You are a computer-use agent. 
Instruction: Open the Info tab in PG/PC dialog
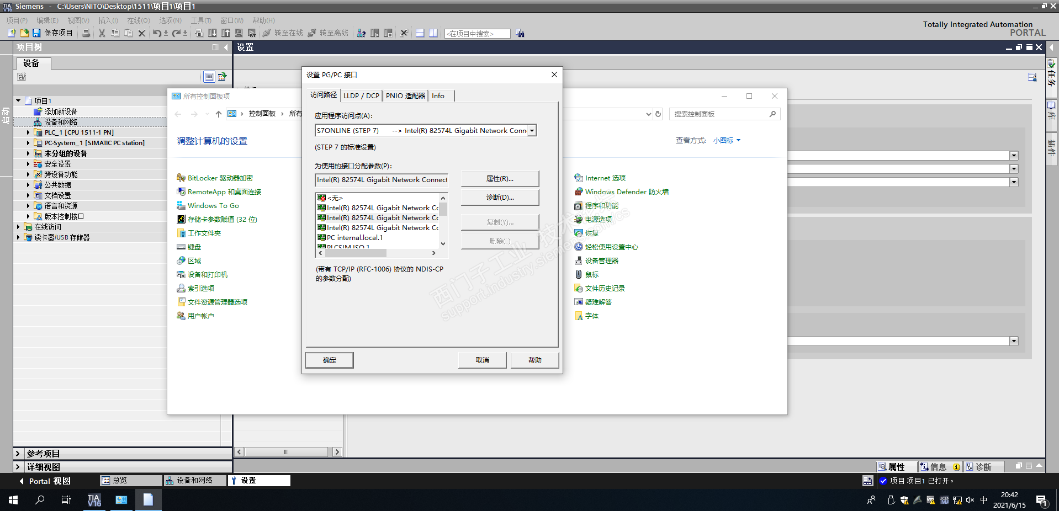(438, 96)
